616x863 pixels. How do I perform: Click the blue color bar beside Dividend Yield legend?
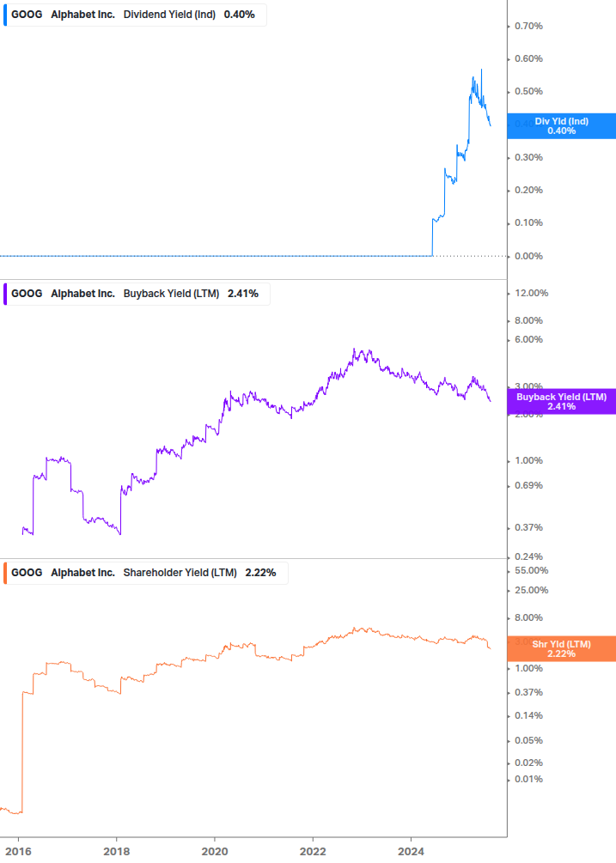point(5,15)
